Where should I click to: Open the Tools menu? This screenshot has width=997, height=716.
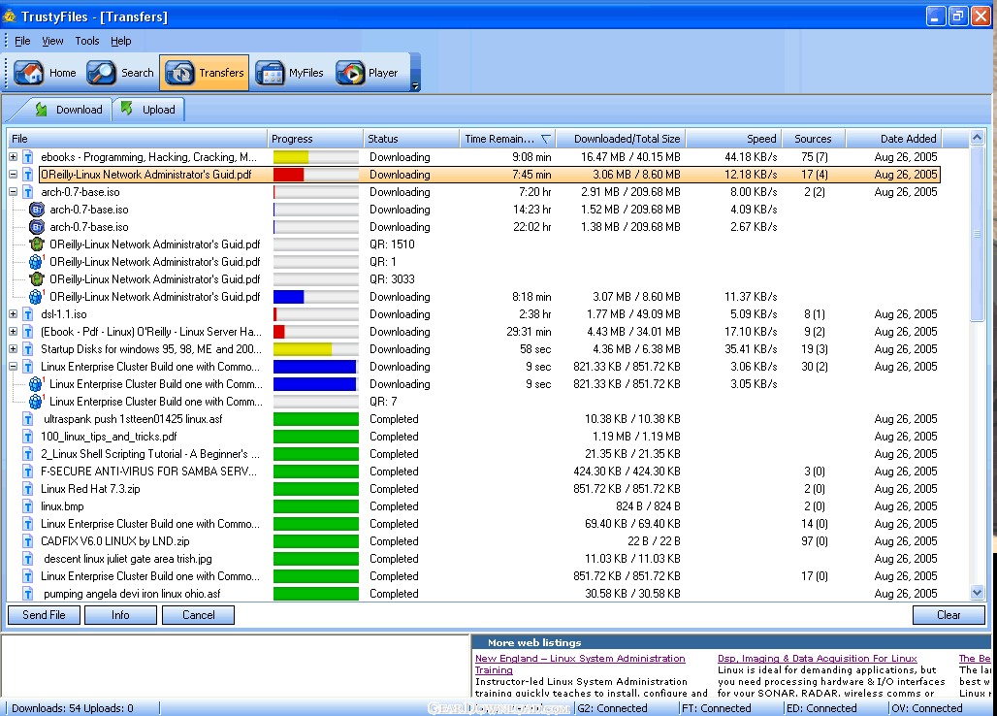pos(87,41)
